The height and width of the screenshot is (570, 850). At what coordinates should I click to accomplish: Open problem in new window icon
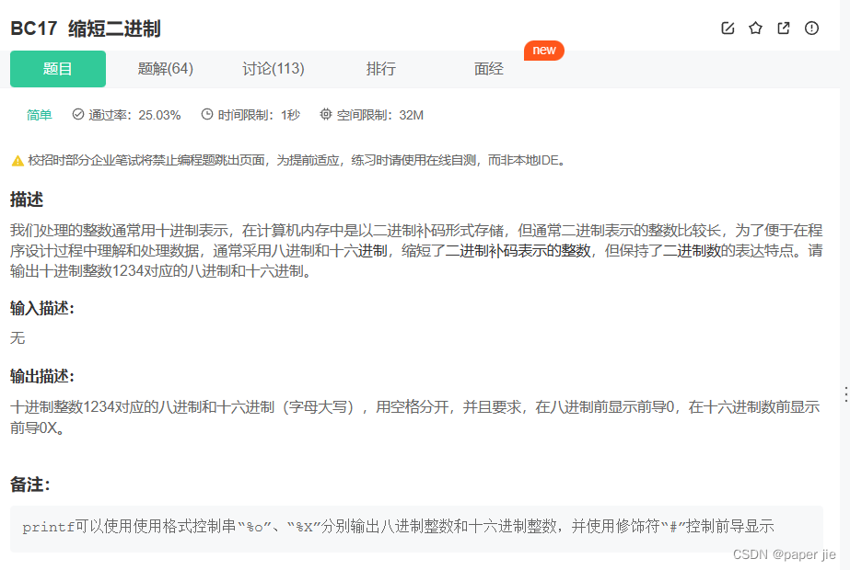click(x=784, y=28)
